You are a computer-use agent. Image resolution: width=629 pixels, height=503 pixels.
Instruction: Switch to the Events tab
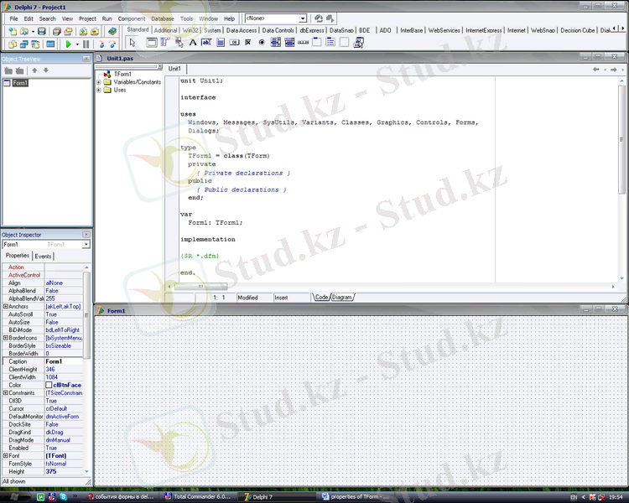pos(43,256)
